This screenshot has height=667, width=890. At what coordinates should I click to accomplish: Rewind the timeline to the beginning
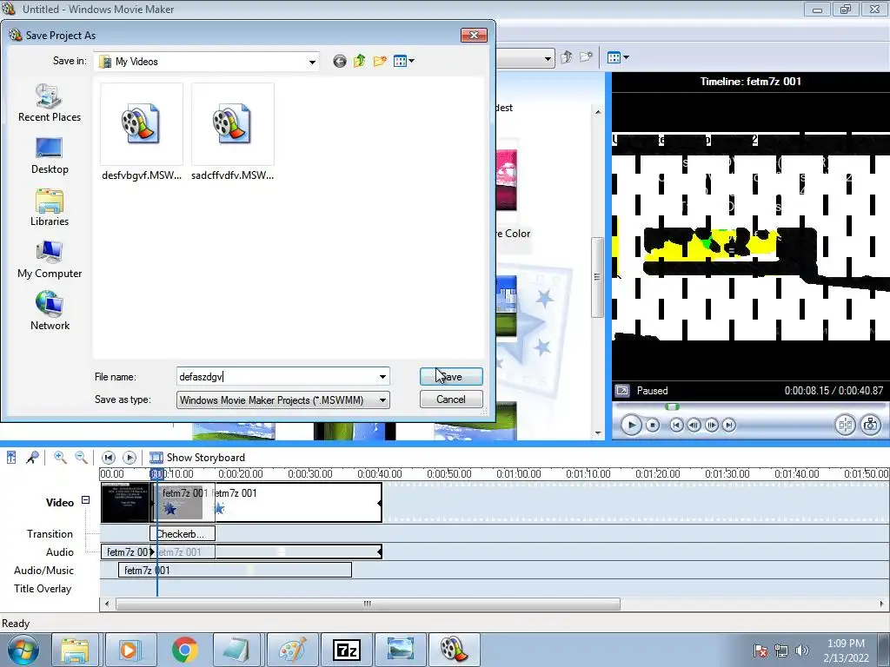pyautogui.click(x=109, y=457)
